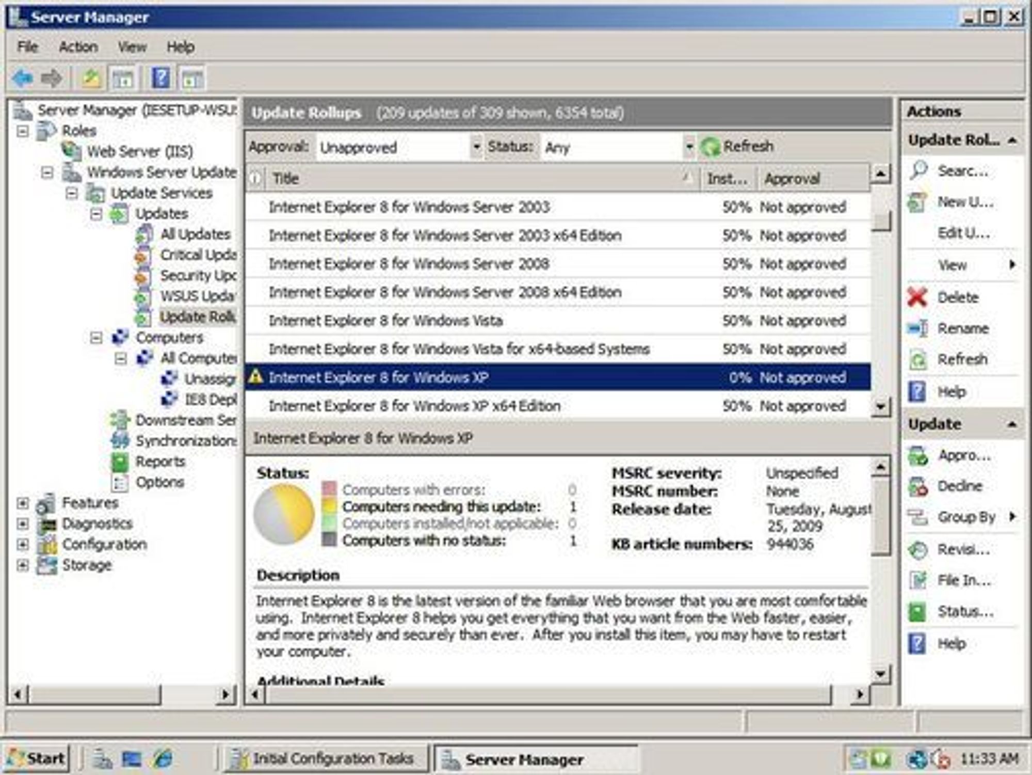Click the Server Manager quick launch icon
This screenshot has width=1032, height=775.
click(x=103, y=758)
